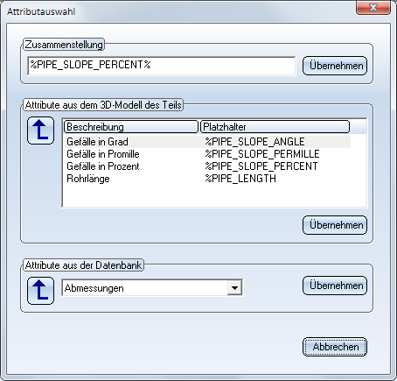Viewport: 397px width, 381px height.
Task: Sort the list by the Beschreibung column header
Action: 131,127
